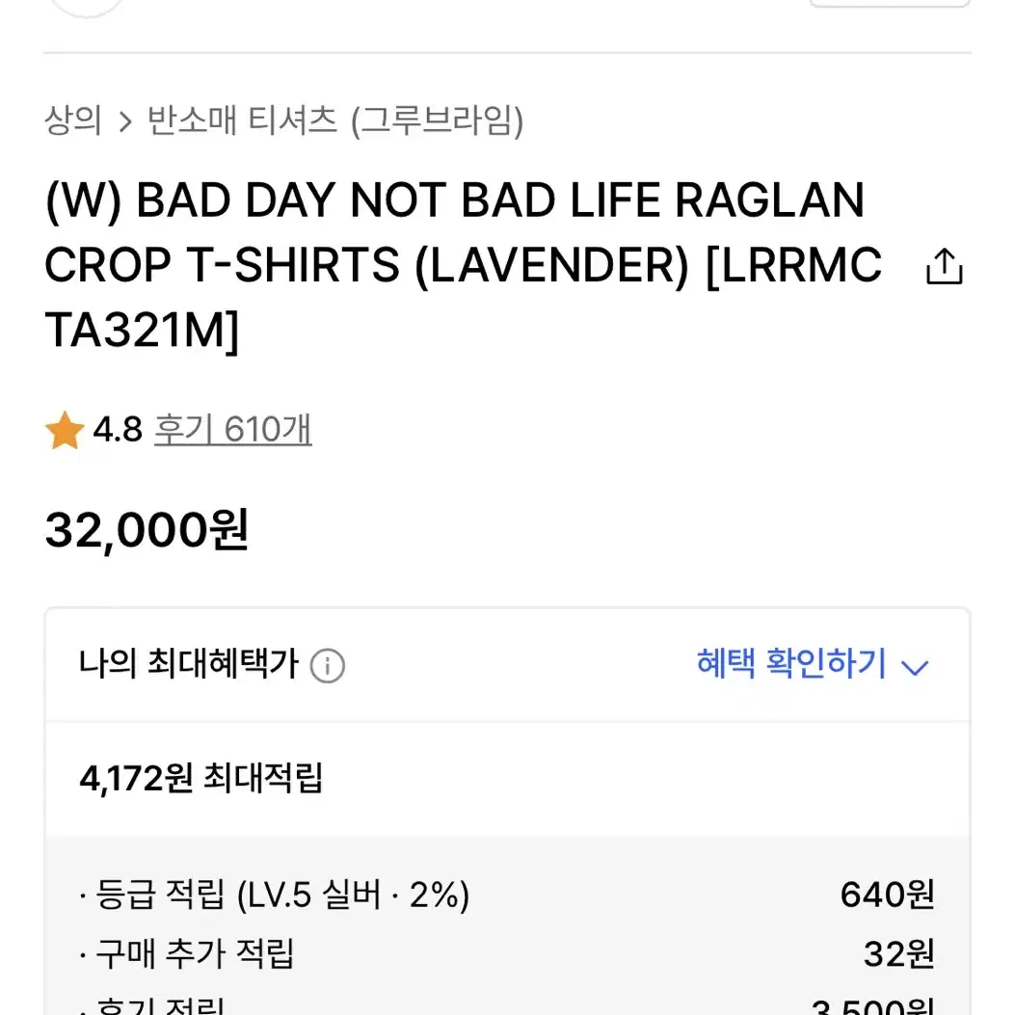Tap the orange star rating icon

point(65,431)
